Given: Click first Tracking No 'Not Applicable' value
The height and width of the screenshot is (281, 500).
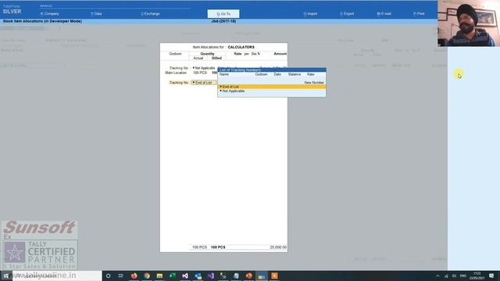Looking at the screenshot, I should click(x=205, y=68).
